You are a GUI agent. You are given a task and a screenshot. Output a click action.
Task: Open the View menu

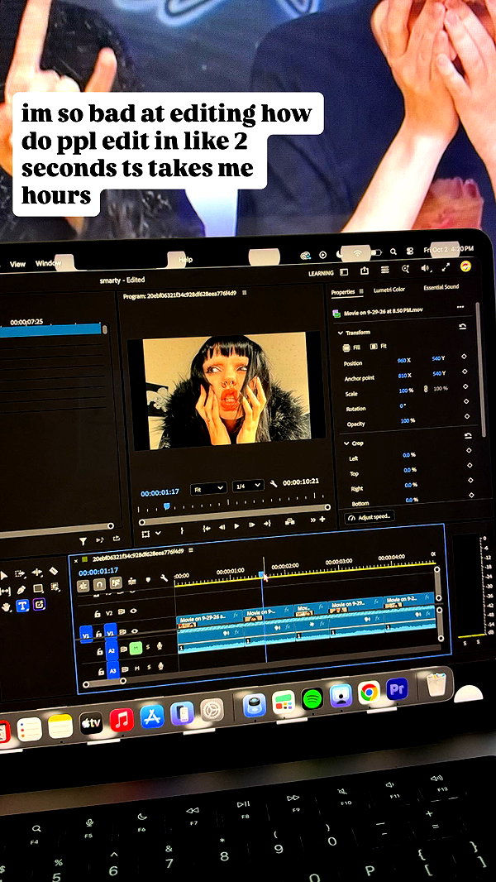(x=17, y=264)
